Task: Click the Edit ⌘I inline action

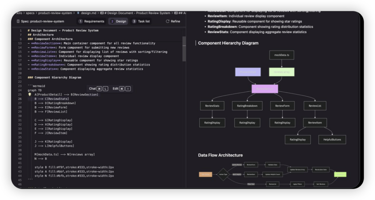Action: click(122, 89)
